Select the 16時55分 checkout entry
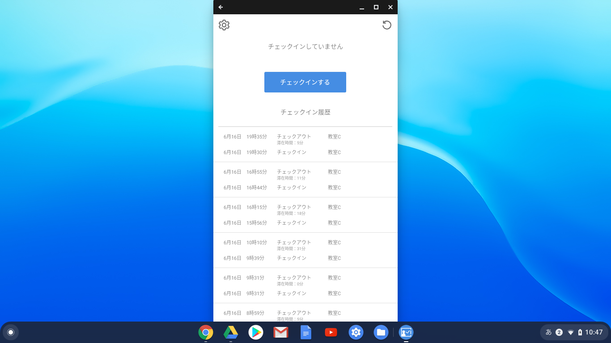Viewport: 611px width, 343px height. [305, 174]
